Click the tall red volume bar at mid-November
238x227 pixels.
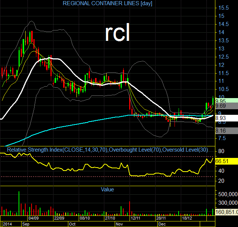point(130,208)
